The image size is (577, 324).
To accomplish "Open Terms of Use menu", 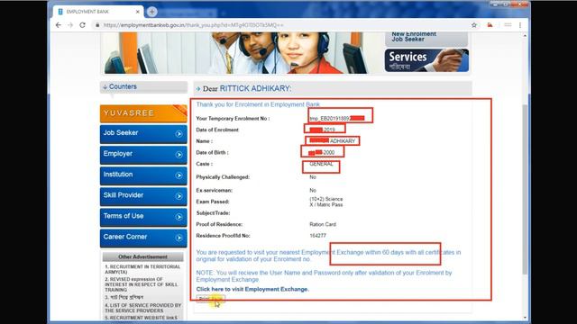I will pyautogui.click(x=143, y=217).
